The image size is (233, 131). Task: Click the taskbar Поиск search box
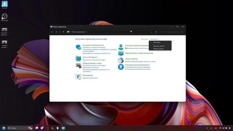tap(20, 128)
